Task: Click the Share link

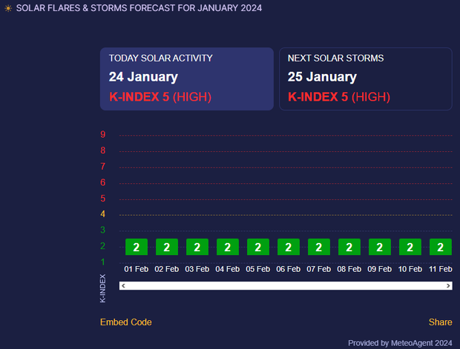Action: click(440, 322)
